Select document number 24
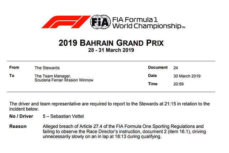The image size is (229, 153). [x=176, y=67]
